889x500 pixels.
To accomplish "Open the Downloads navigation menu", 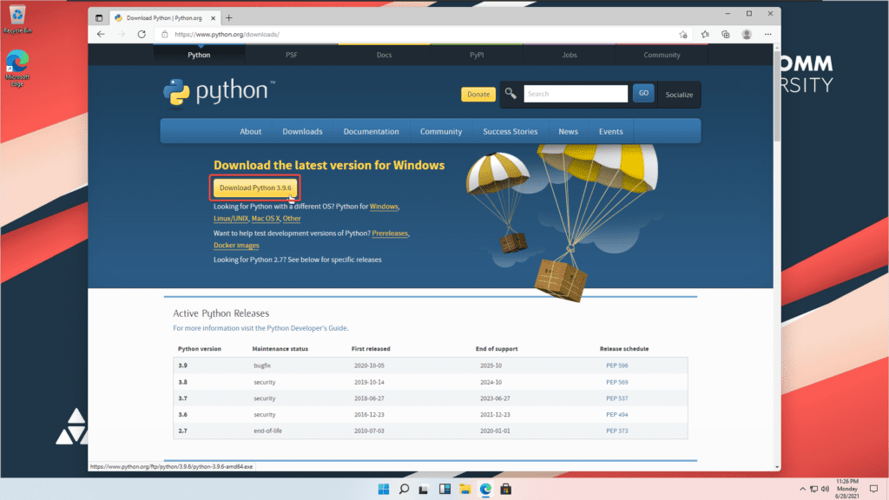I will pos(302,132).
